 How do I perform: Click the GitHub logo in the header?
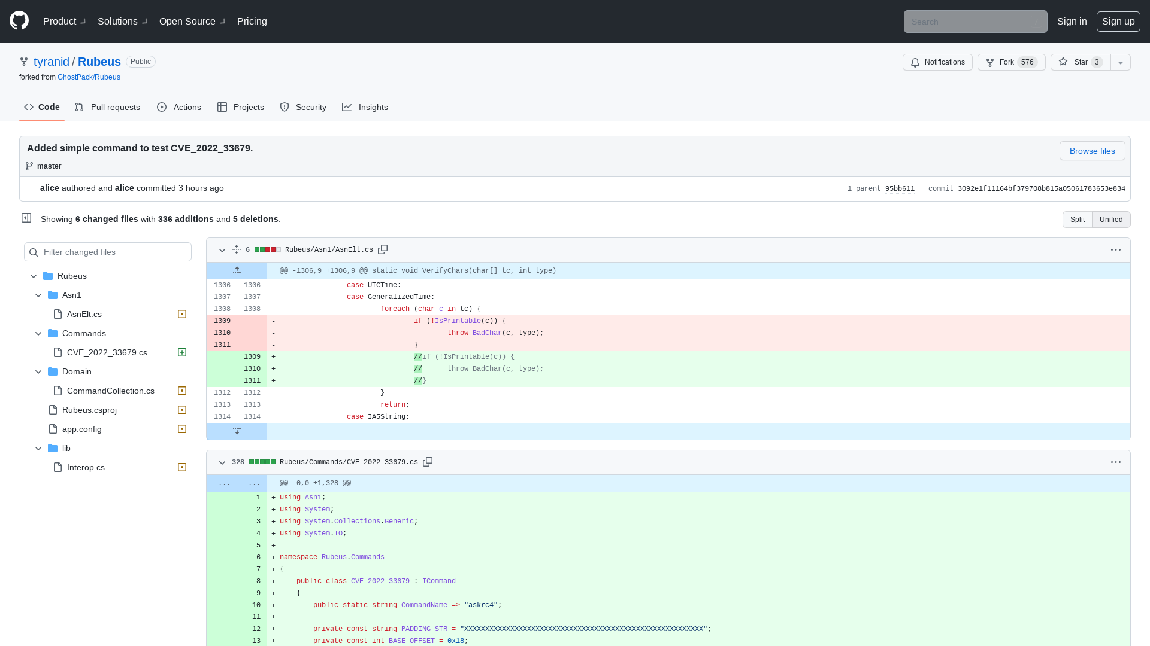pos(18,20)
